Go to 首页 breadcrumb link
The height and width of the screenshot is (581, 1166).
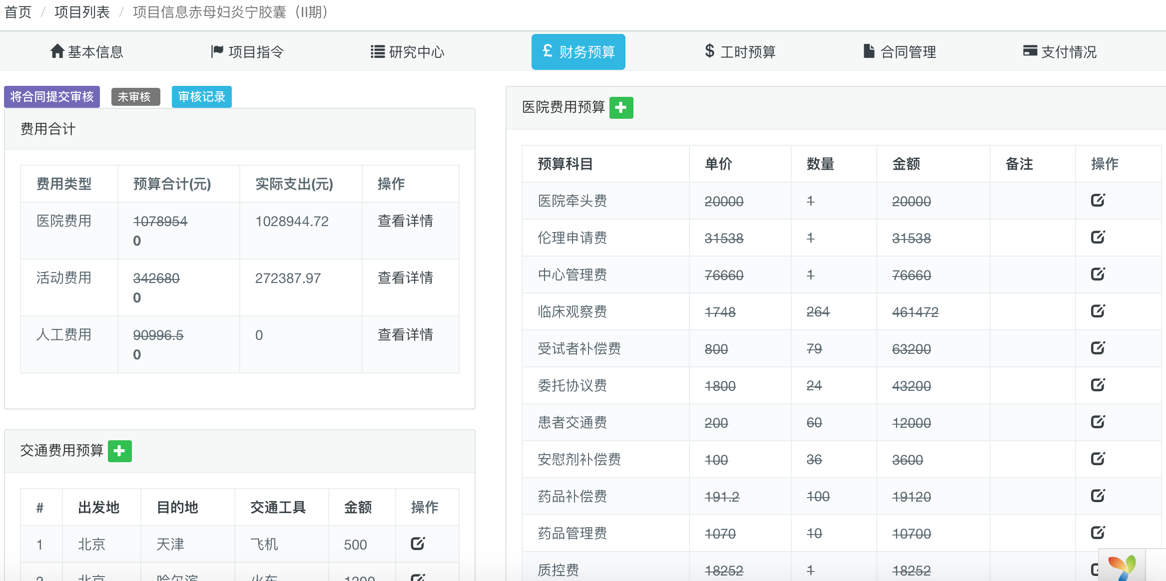[x=18, y=12]
